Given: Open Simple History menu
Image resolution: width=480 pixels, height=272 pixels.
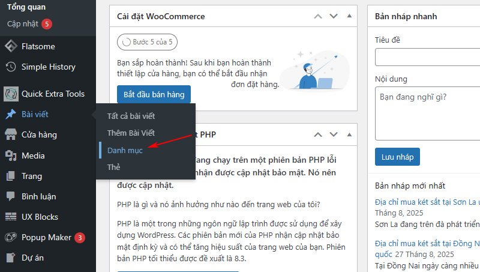Looking at the screenshot, I should [x=48, y=67].
